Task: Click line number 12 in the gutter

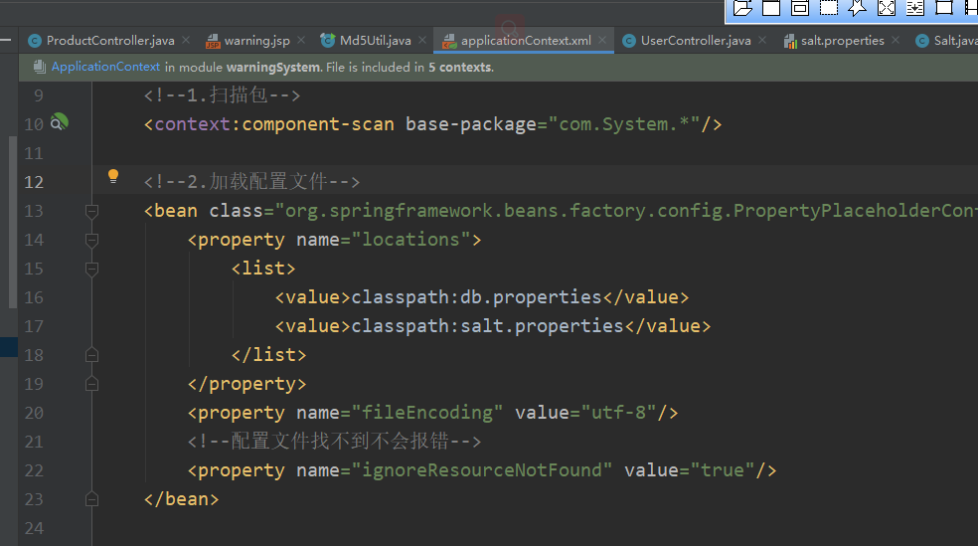Action: pyautogui.click(x=34, y=182)
